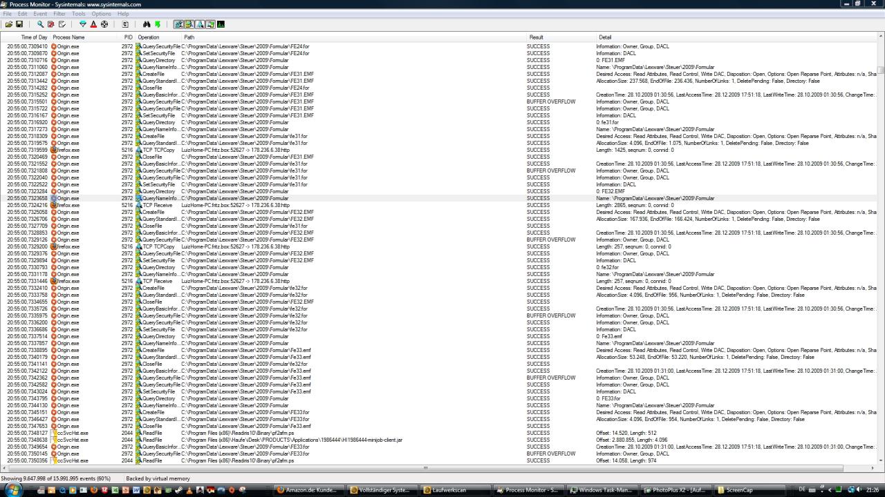885x497 pixels.
Task: Click the DE language indicator in tray
Action: point(802,489)
